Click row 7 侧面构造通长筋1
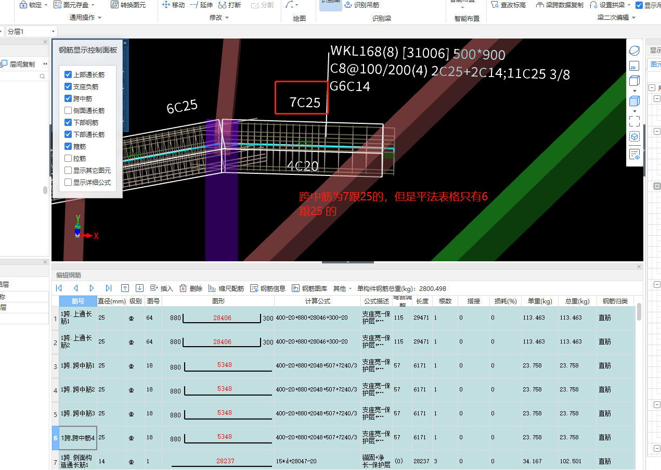Image resolution: width=661 pixels, height=470 pixels. coord(78,461)
